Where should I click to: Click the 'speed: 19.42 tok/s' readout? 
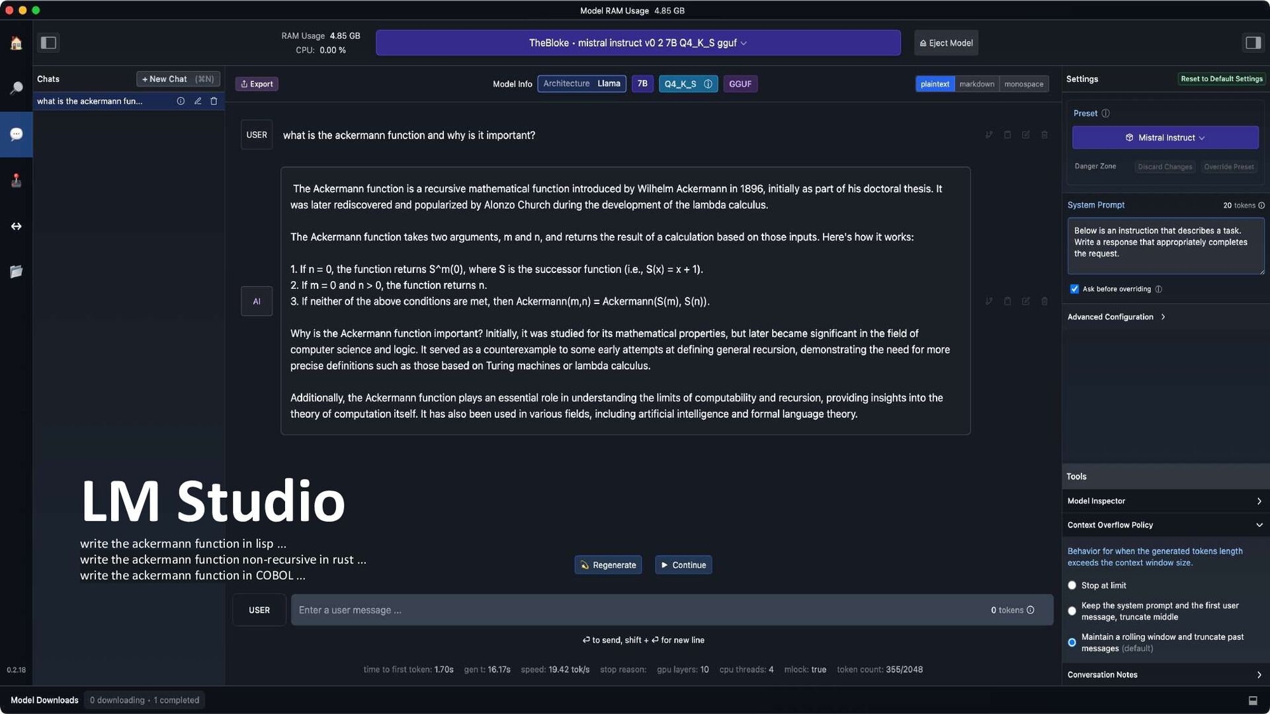click(x=555, y=670)
